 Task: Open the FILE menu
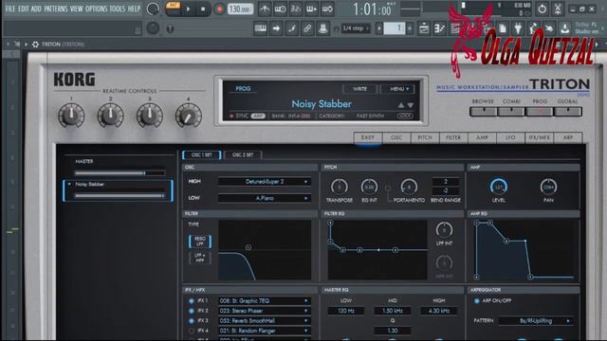tap(10, 9)
